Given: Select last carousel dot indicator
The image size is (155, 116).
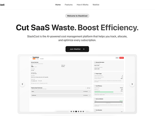Looking at the screenshot, I should pyautogui.click(x=83, y=111).
